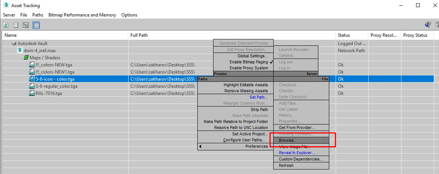
Task: Choose Resolve Path to UNC Location
Action: click(241, 127)
